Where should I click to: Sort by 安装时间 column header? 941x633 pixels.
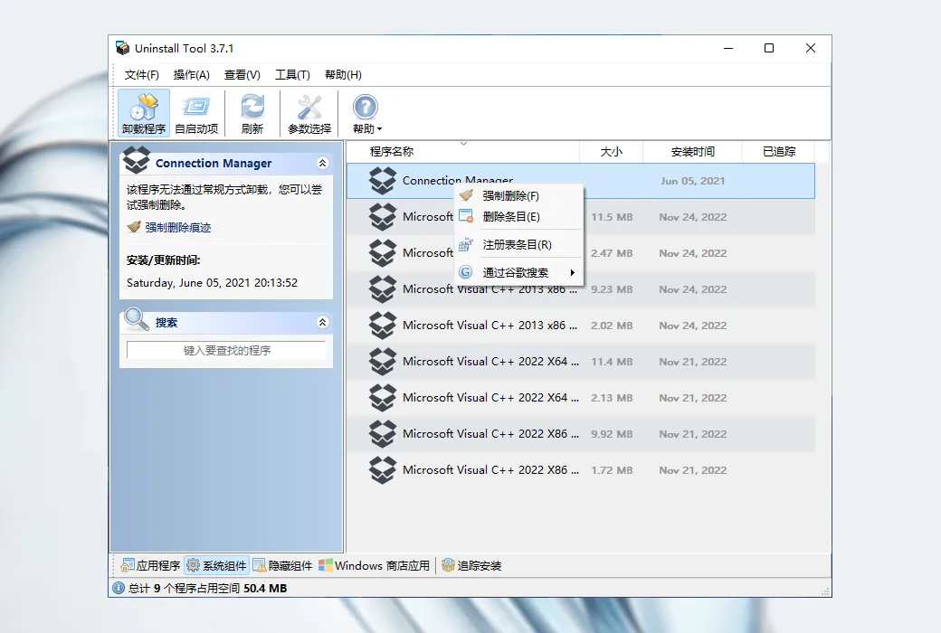(x=692, y=152)
